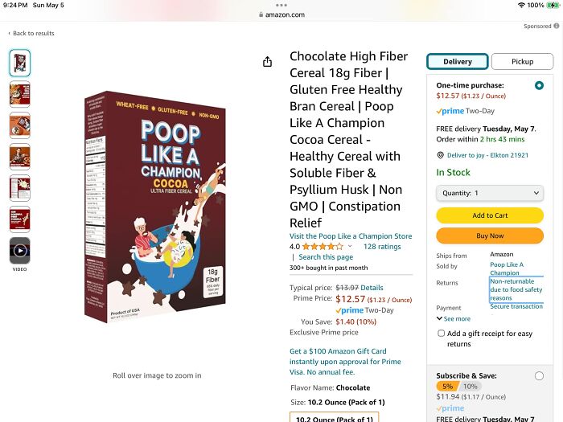Viewport: 563px width, 422px height.
Task: Expand the rating breakdown chevron
Action: (x=350, y=247)
